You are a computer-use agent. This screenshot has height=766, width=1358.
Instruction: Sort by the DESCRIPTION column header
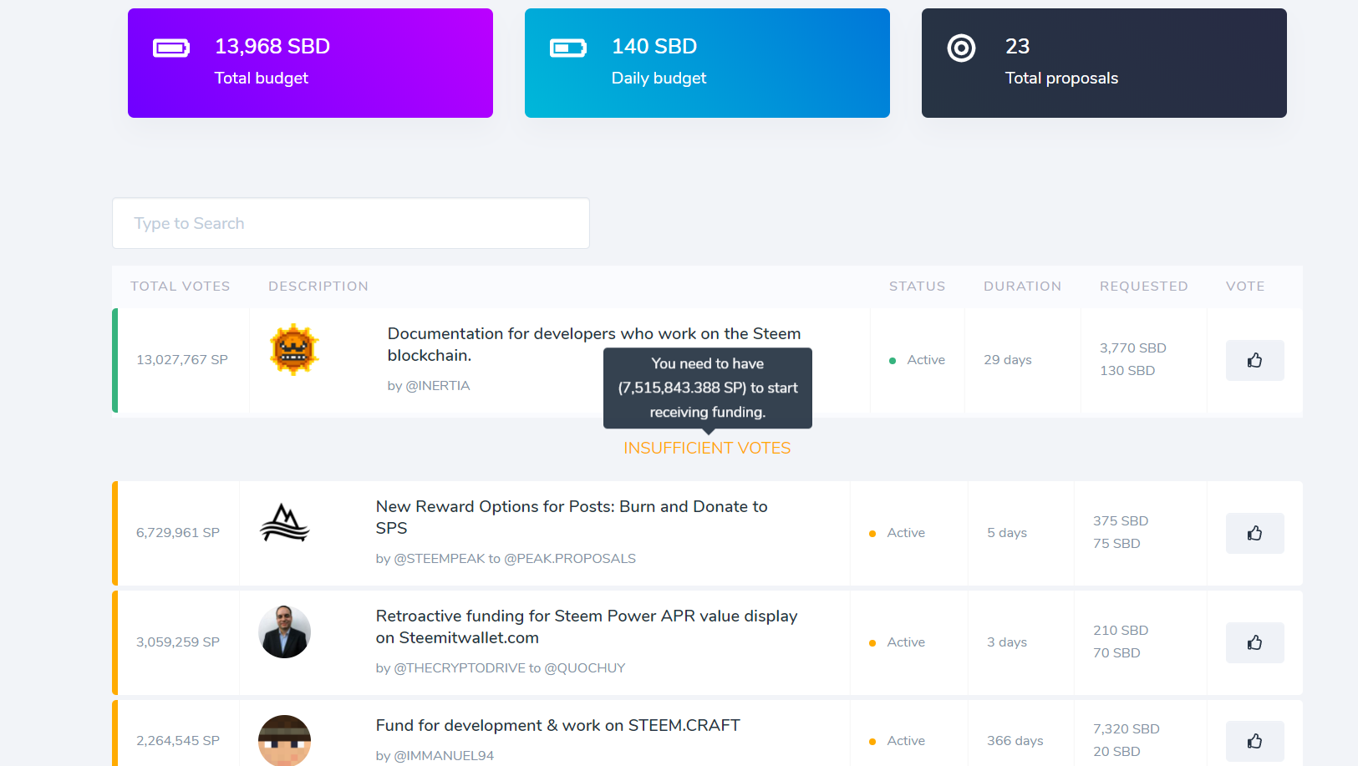tap(318, 286)
